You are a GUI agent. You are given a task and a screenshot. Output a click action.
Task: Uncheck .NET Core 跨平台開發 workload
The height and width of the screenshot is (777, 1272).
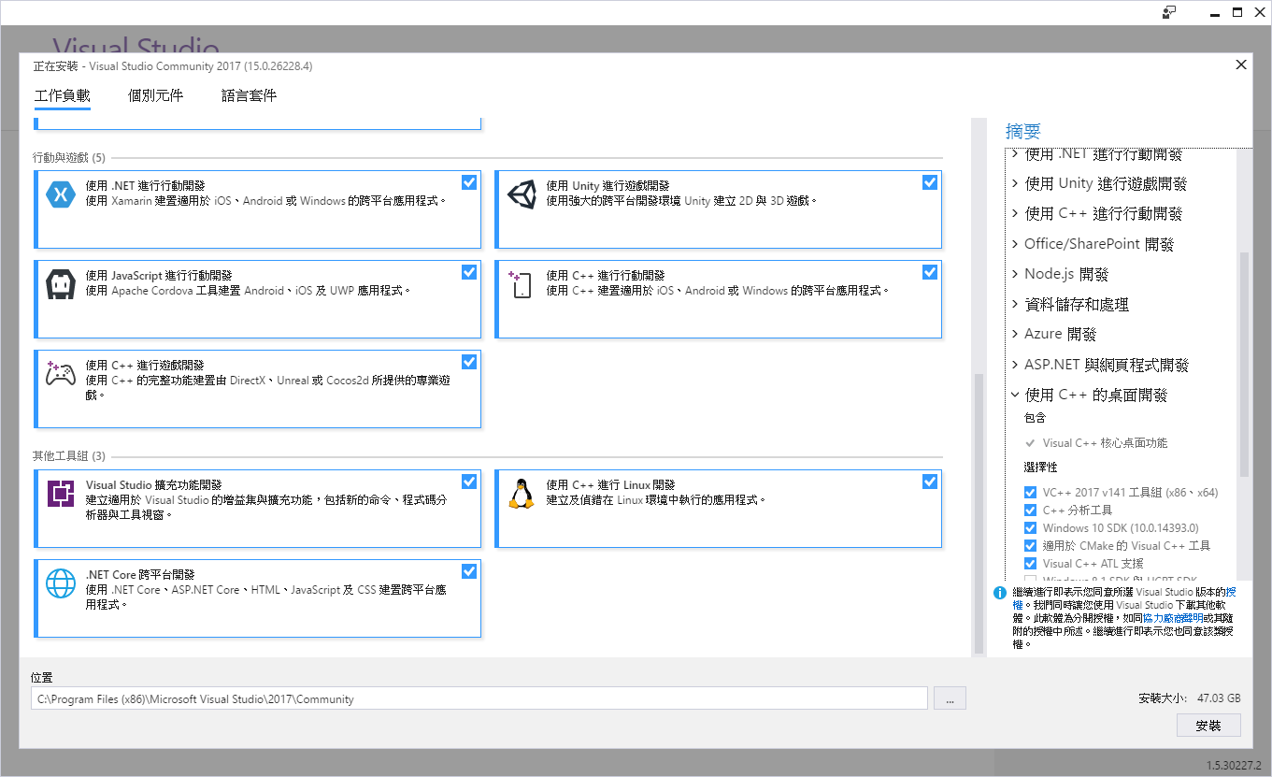pos(469,571)
